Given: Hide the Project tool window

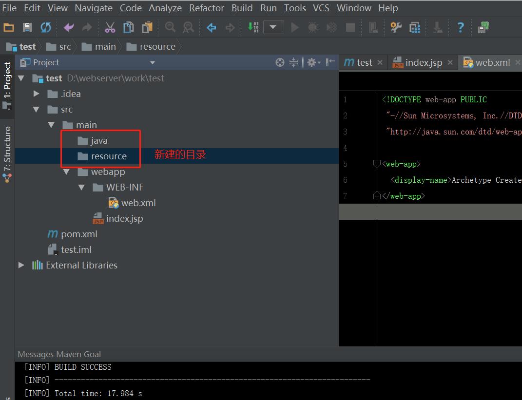Looking at the screenshot, I should [x=330, y=62].
